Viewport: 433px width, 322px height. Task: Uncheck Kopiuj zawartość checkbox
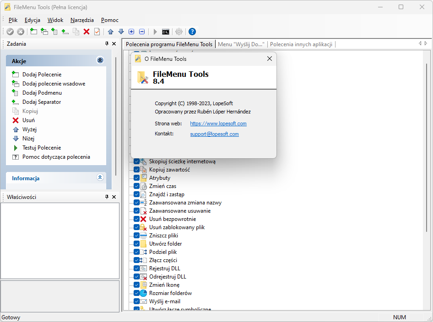coord(136,170)
